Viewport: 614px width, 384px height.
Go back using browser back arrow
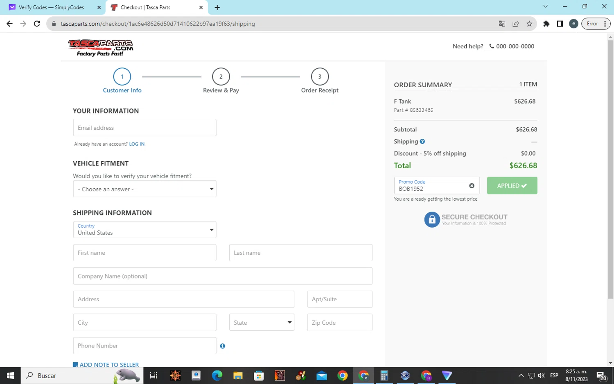9,24
